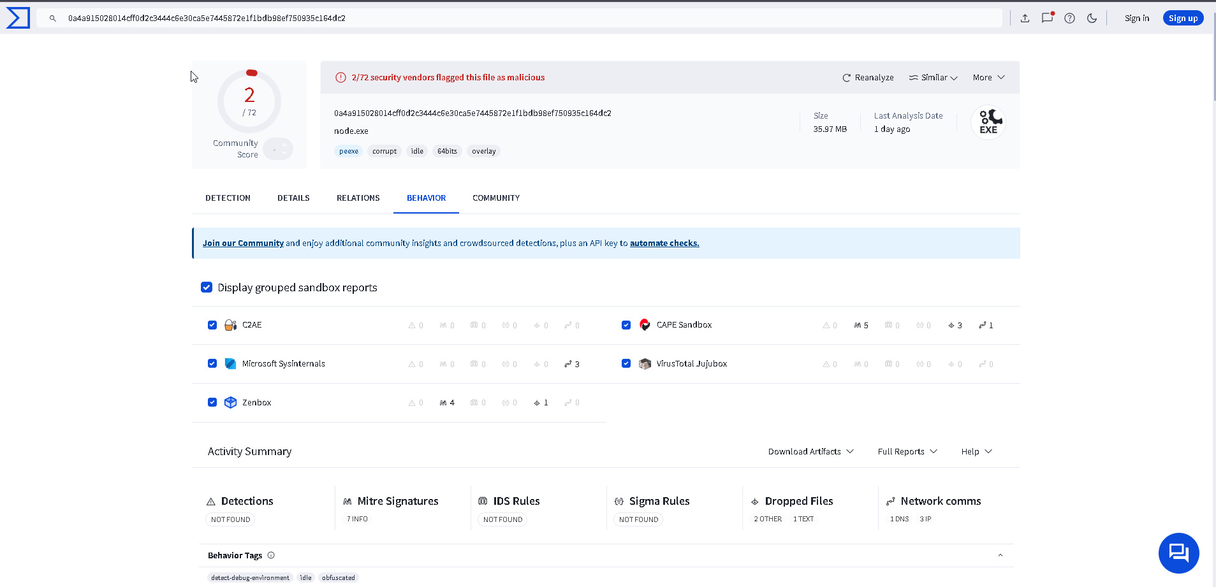Open the chat bubble widget
Screen dimensions: 1216x587
pos(1178,553)
